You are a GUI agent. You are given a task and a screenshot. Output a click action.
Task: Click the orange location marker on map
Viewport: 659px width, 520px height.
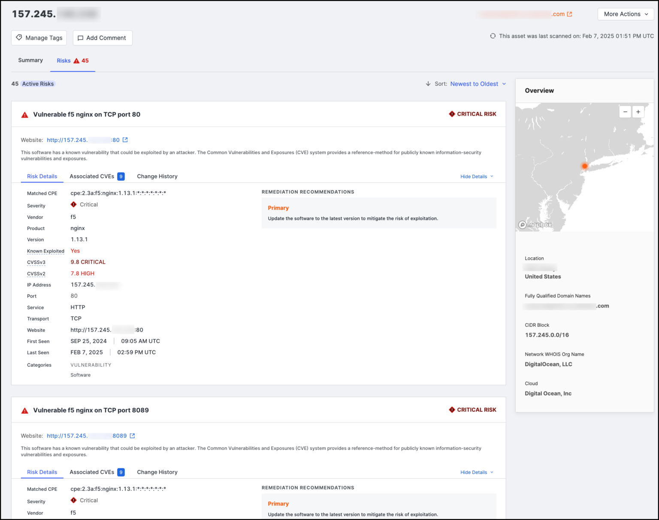584,166
